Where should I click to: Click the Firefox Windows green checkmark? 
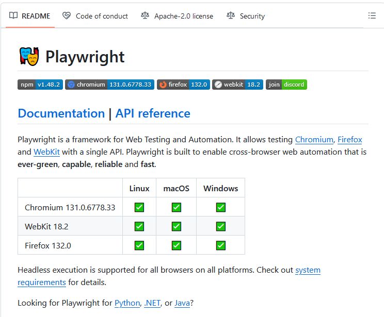(x=221, y=245)
